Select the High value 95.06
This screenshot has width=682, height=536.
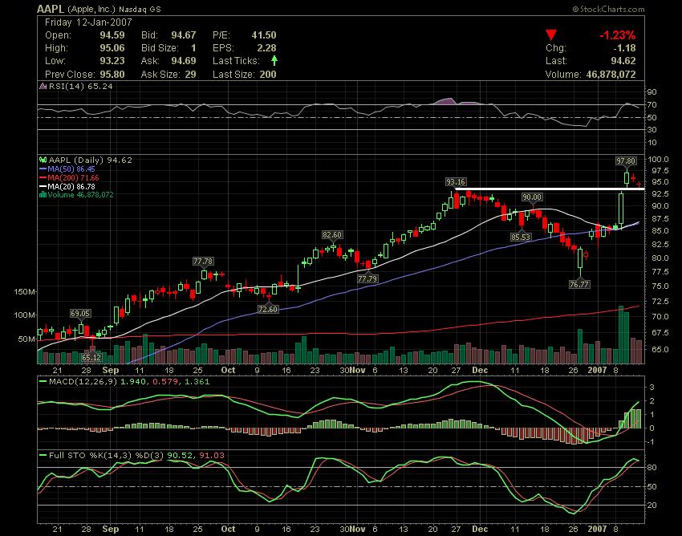click(112, 48)
